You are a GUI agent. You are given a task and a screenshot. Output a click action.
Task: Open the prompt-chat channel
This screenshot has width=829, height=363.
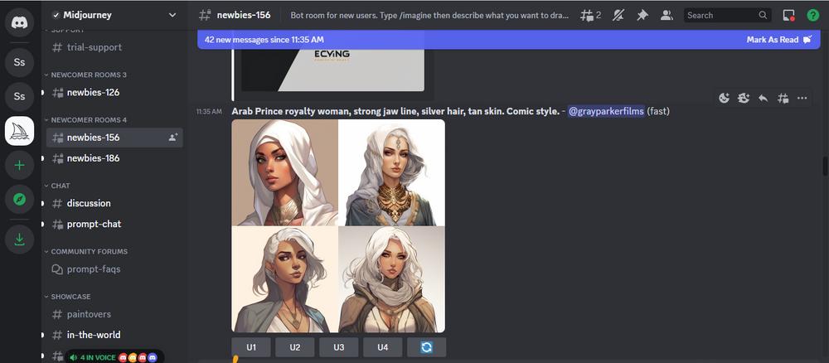(95, 224)
